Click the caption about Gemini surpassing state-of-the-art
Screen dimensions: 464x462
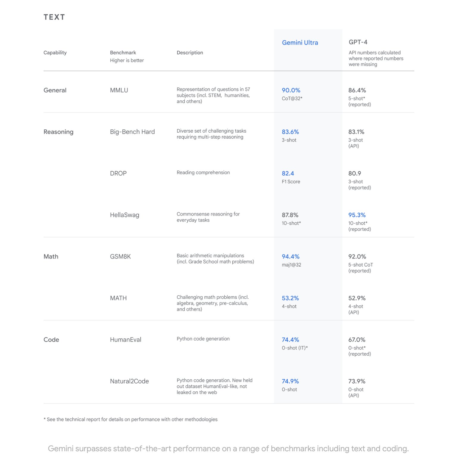228,449
